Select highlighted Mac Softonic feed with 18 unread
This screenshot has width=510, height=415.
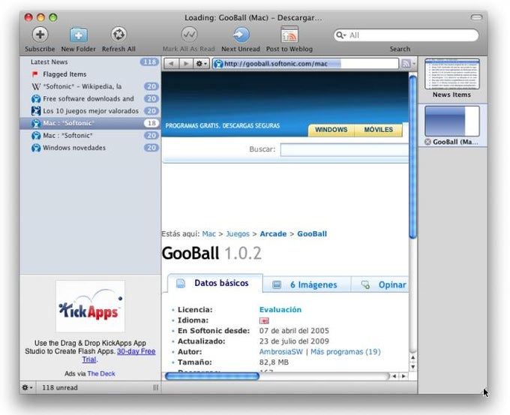tap(90, 123)
